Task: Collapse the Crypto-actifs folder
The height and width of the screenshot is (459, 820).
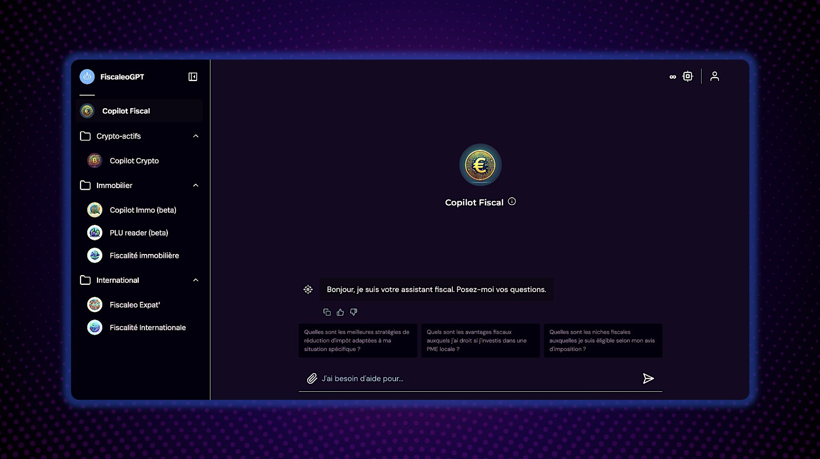Action: pyautogui.click(x=195, y=136)
